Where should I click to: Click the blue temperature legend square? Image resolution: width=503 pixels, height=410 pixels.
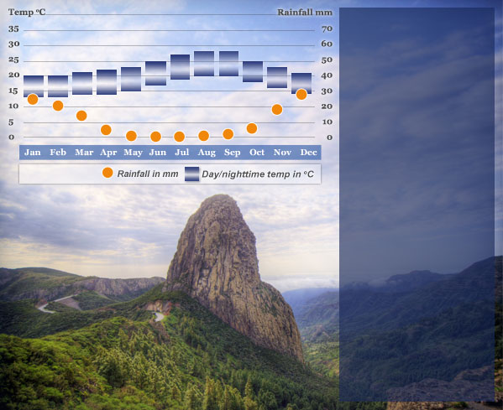191,174
